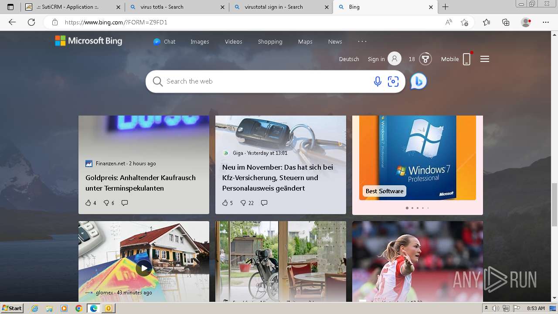
Task: Open Bing hamburger settings menu
Action: [x=485, y=59]
